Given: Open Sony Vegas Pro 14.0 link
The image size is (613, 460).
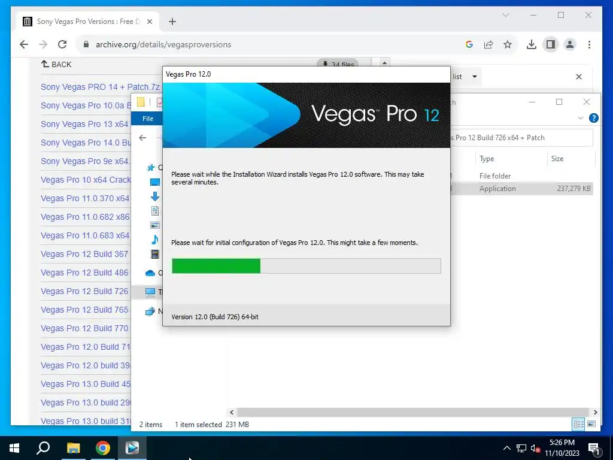Looking at the screenshot, I should pos(86,143).
